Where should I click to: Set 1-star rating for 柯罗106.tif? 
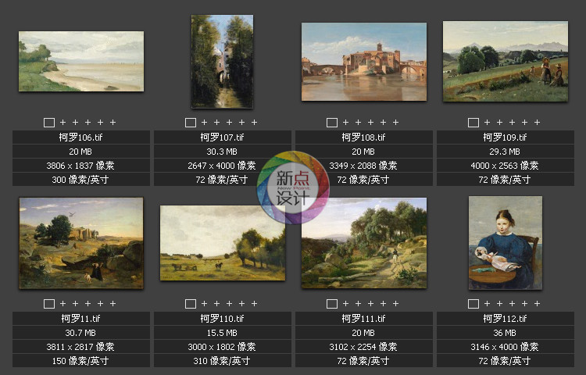click(63, 122)
